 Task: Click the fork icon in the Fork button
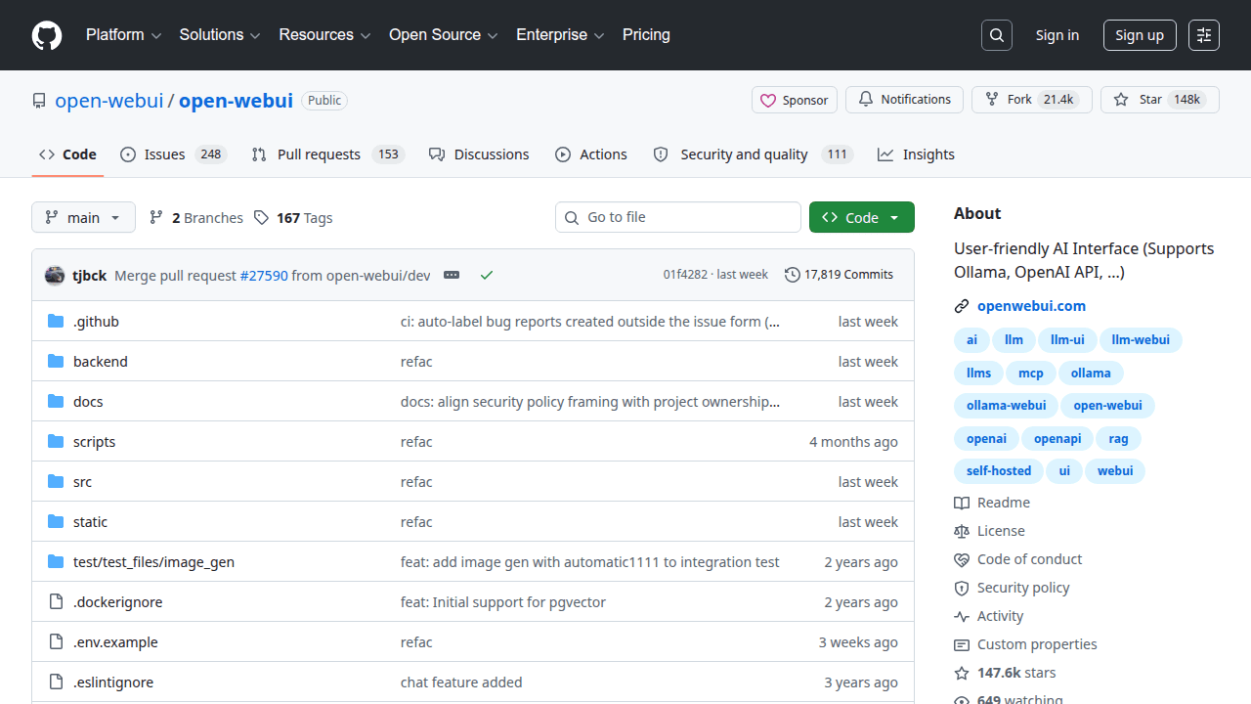[x=992, y=100]
